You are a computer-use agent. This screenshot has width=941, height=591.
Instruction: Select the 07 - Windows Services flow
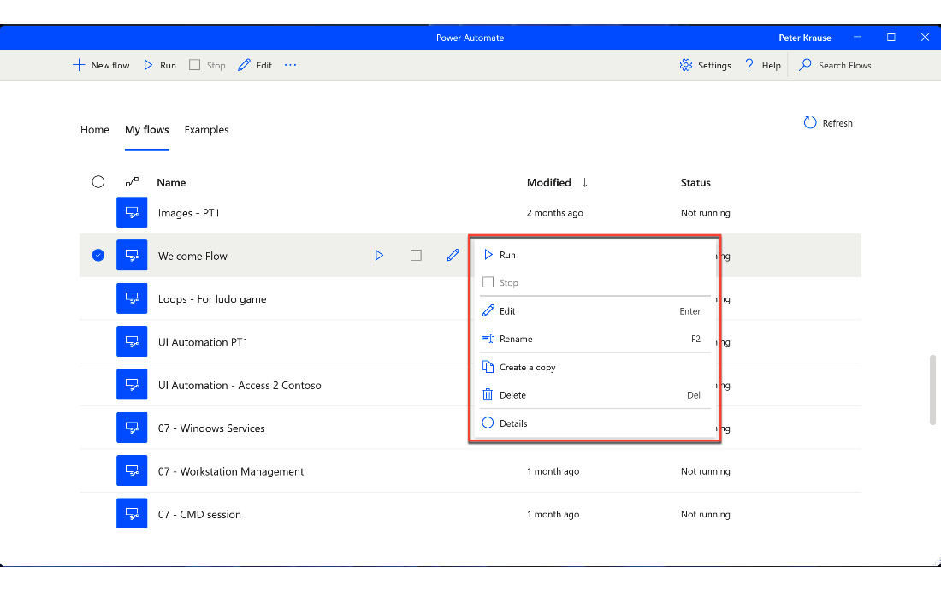[211, 428]
